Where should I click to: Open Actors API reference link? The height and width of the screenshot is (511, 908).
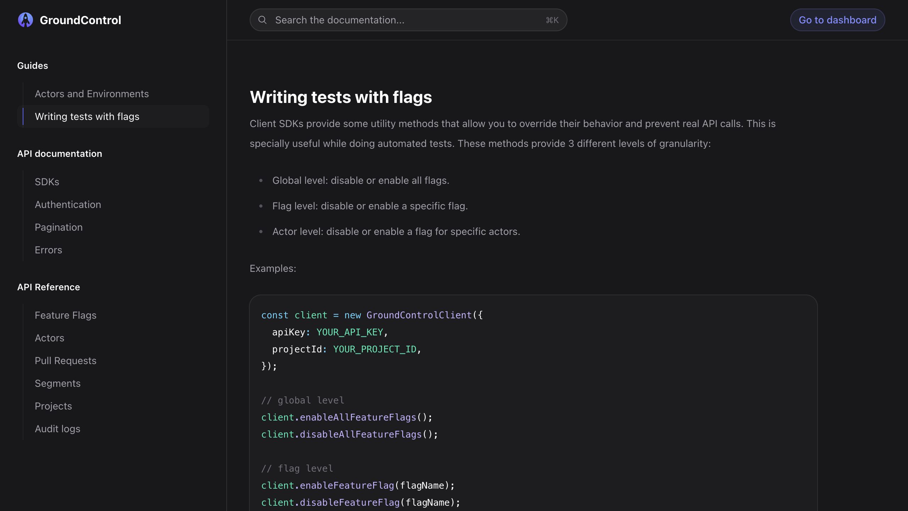tap(49, 338)
